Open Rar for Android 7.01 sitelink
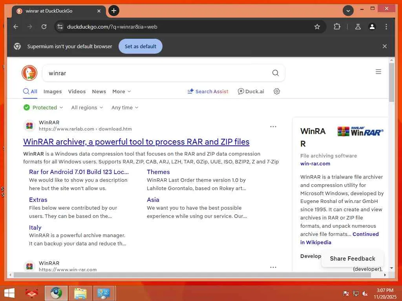402x301 pixels. coord(79,172)
